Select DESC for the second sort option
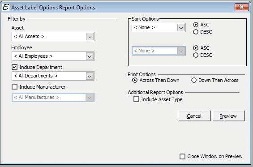The height and width of the screenshot is (167, 253). (196, 55)
